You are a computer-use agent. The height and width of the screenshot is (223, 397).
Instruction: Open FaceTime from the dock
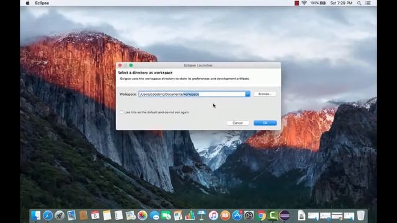coord(166,216)
